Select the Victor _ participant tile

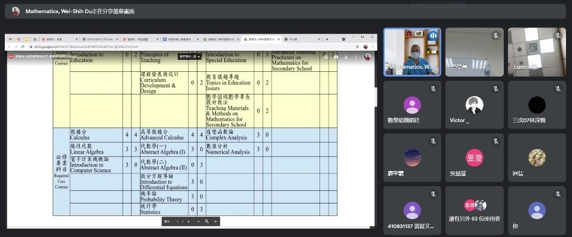coord(474,105)
